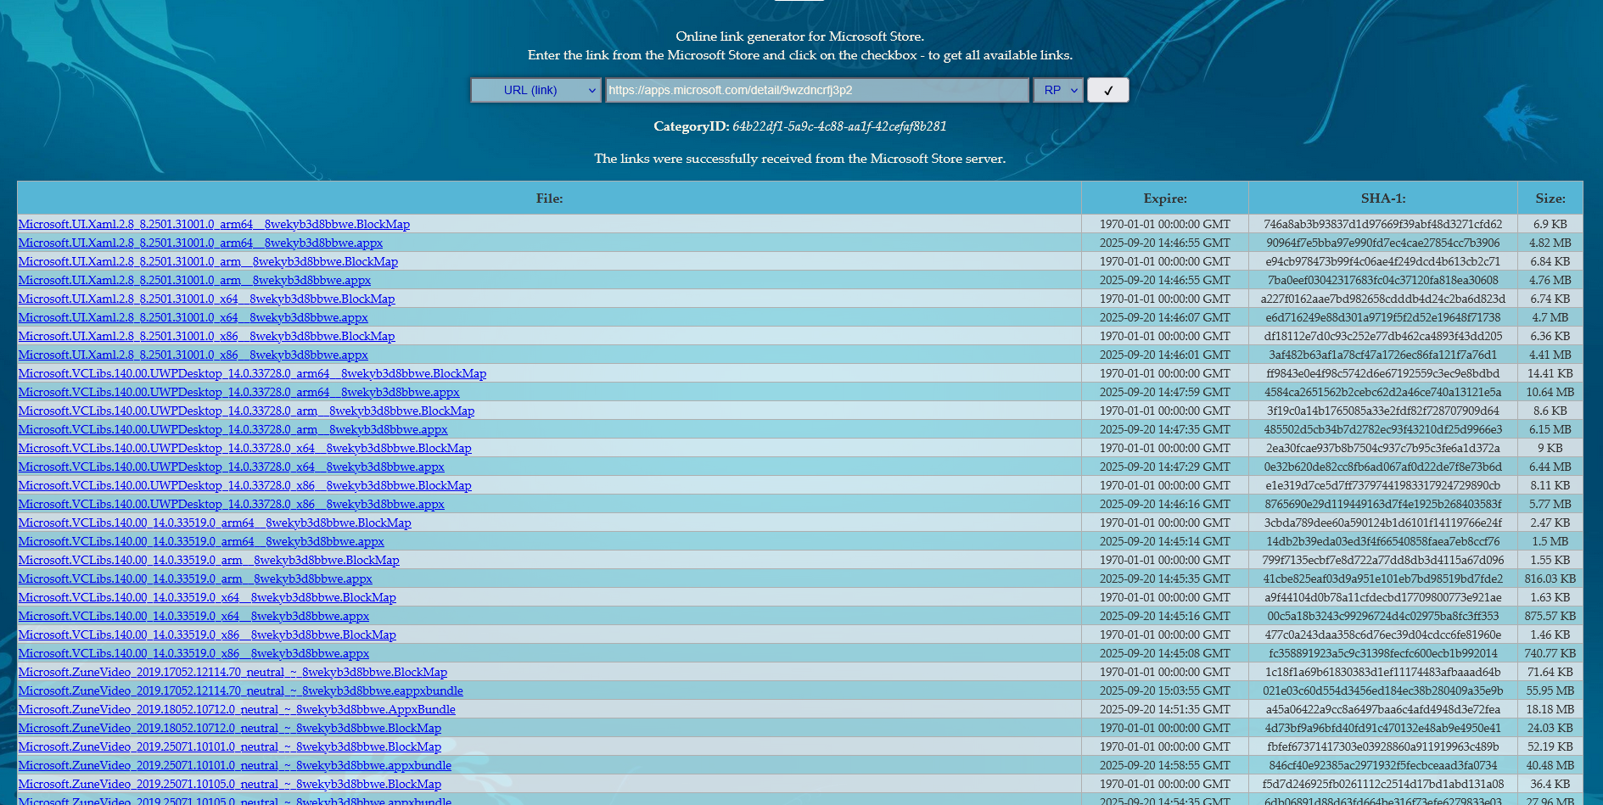Click the Expire column header

pos(1165,198)
